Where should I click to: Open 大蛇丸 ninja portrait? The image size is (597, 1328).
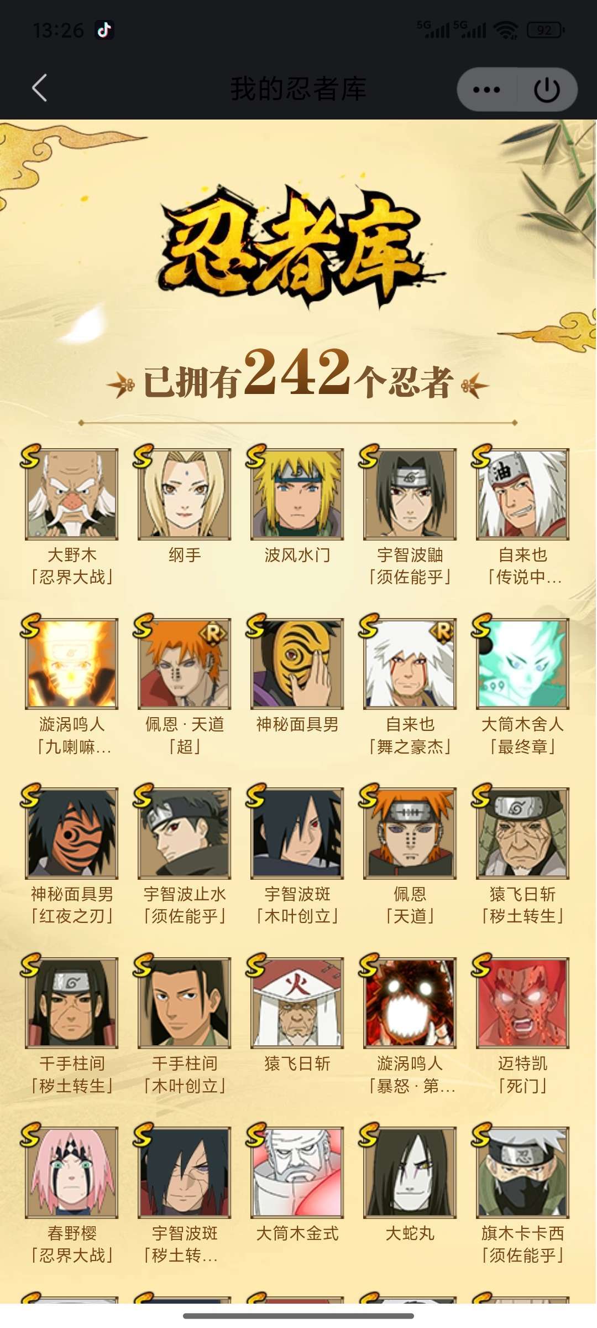pos(410,1173)
